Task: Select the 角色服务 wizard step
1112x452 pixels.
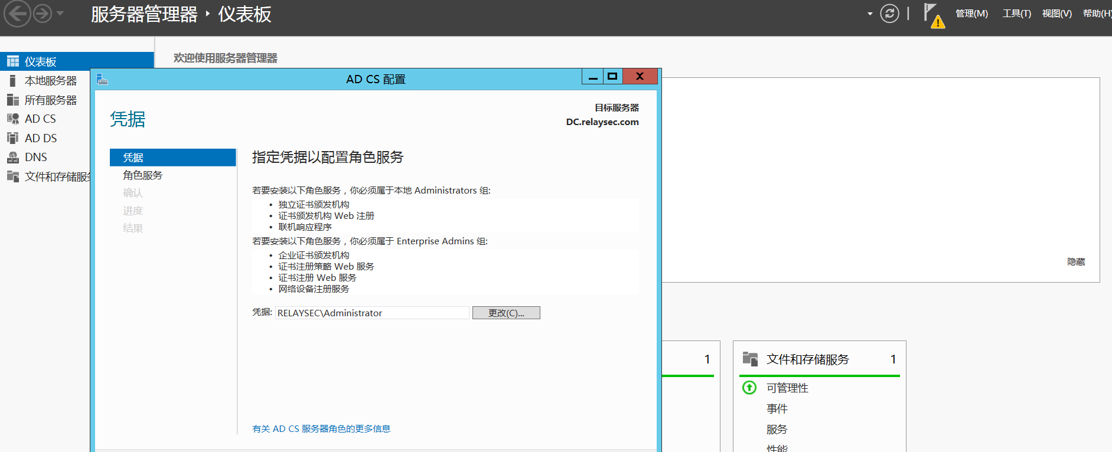Action: pyautogui.click(x=142, y=175)
